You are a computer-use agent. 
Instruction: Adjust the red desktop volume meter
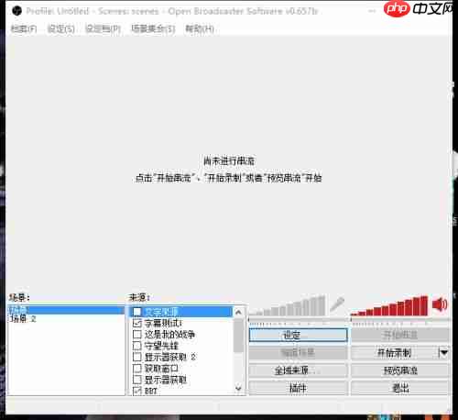tap(389, 305)
